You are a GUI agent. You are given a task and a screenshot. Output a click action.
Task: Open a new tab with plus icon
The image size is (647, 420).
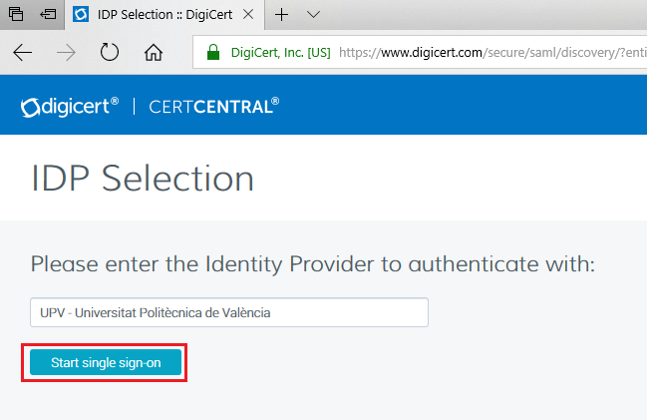click(x=282, y=15)
